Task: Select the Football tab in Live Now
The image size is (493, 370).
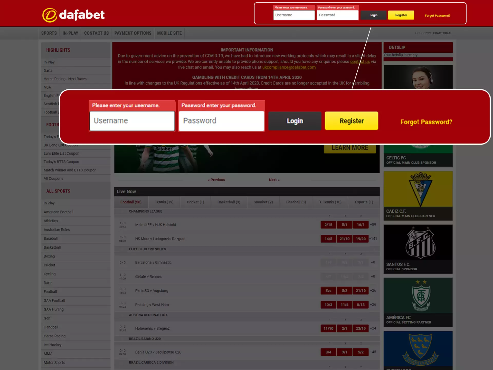Action: point(130,202)
